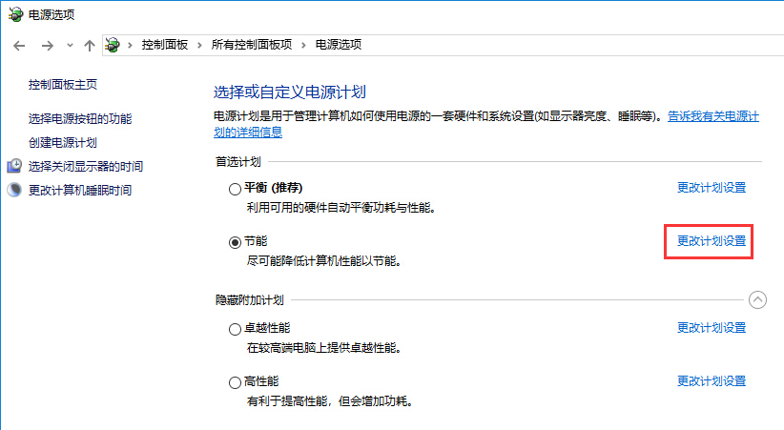This screenshot has width=784, height=430.
Task: Select the 节能 power plan radio
Action: pos(235,242)
